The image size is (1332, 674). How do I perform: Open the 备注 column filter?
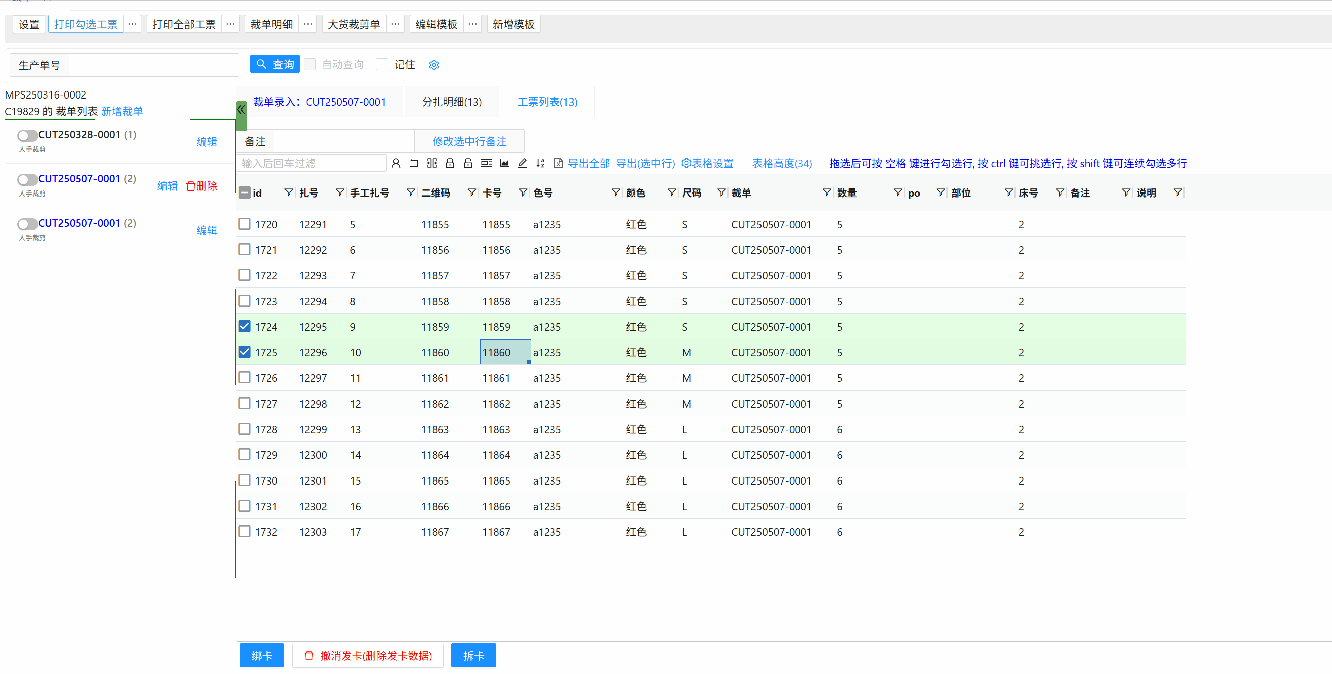click(x=1126, y=193)
